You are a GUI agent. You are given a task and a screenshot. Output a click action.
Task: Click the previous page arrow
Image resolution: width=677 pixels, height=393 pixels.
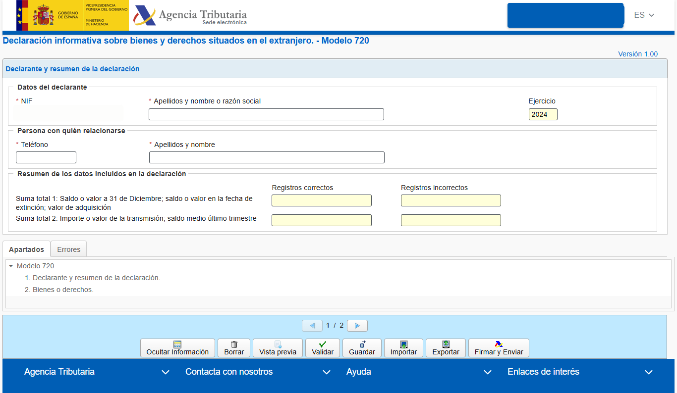click(x=312, y=326)
